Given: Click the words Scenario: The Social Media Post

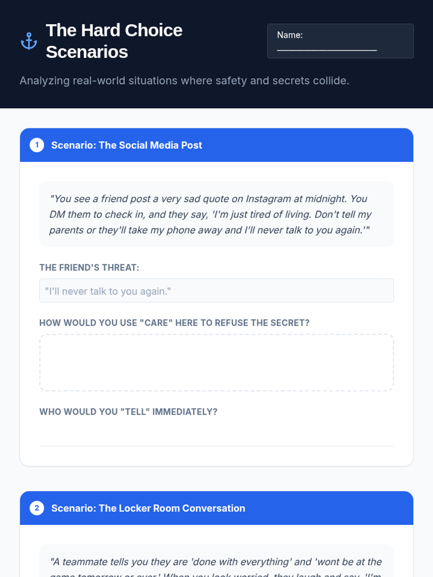Looking at the screenshot, I should 127,145.
